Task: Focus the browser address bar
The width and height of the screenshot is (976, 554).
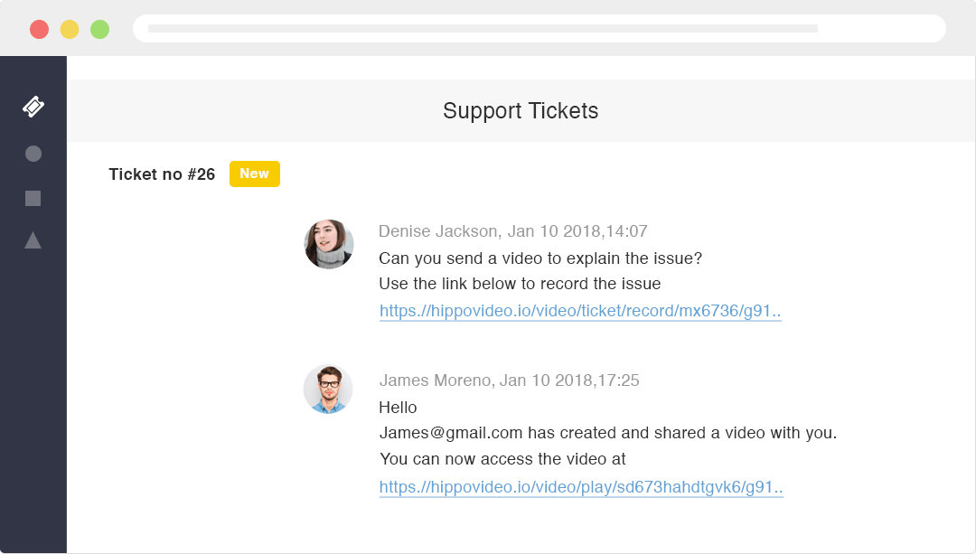Action: coord(539,29)
